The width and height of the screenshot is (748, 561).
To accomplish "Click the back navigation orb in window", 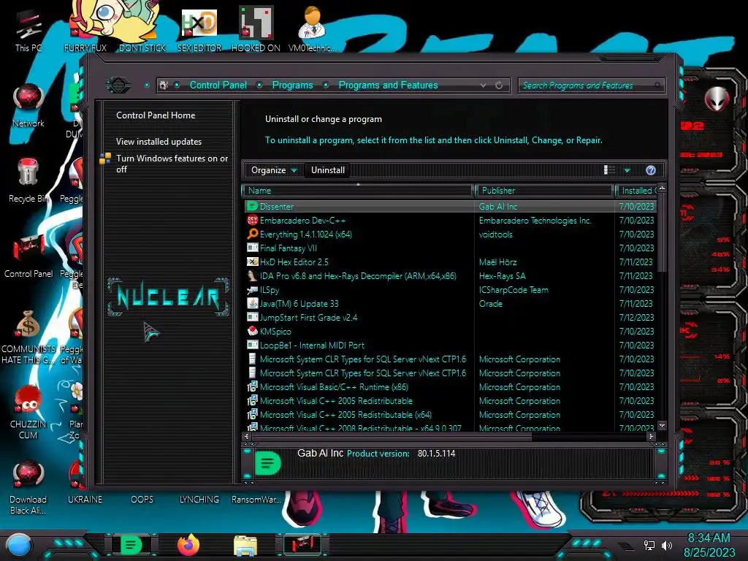I will tap(118, 85).
